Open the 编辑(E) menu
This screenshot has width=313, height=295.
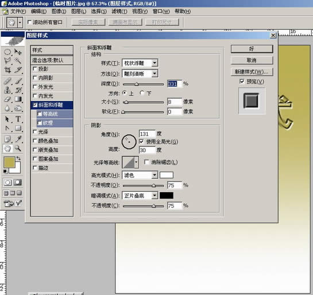38,11
